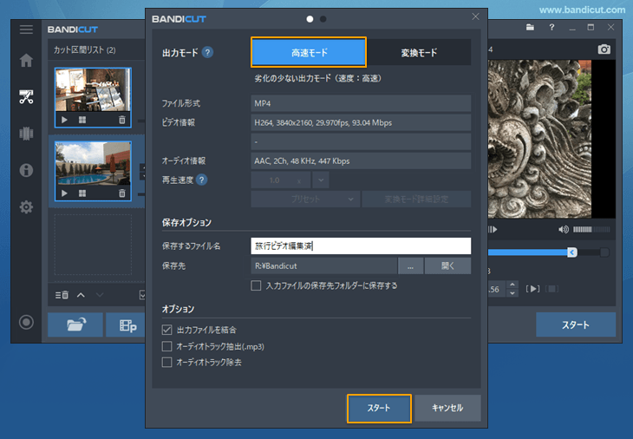This screenshot has height=439, width=633.
Task: Select the Cut mode scissors icon
Action: pyautogui.click(x=26, y=97)
